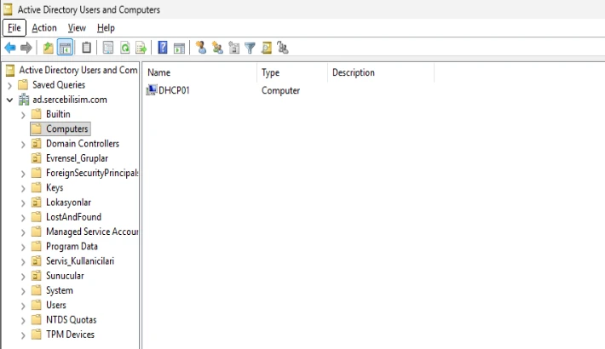Image resolution: width=605 pixels, height=349 pixels.
Task: Open the View menu
Action: pos(77,28)
